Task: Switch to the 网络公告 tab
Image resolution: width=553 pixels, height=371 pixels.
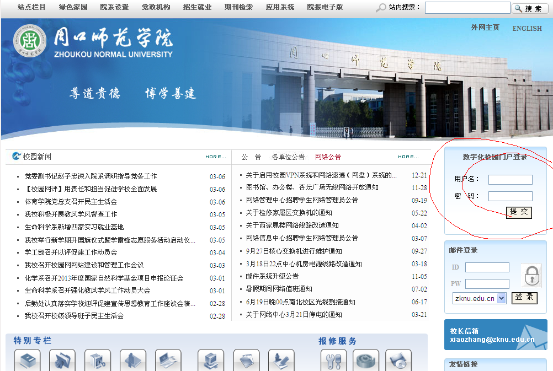Action: pyautogui.click(x=328, y=157)
